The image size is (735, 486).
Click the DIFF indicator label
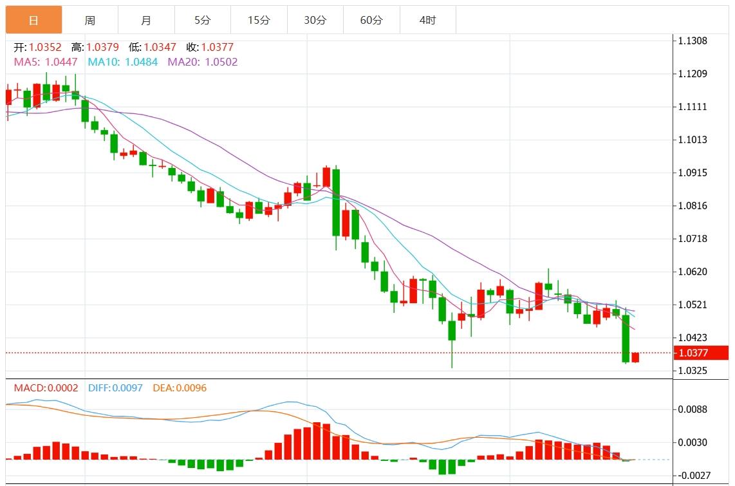[x=116, y=388]
